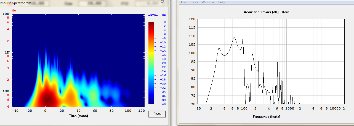
Task: Click the 120 tick on time axis
Action: click(x=141, y=111)
